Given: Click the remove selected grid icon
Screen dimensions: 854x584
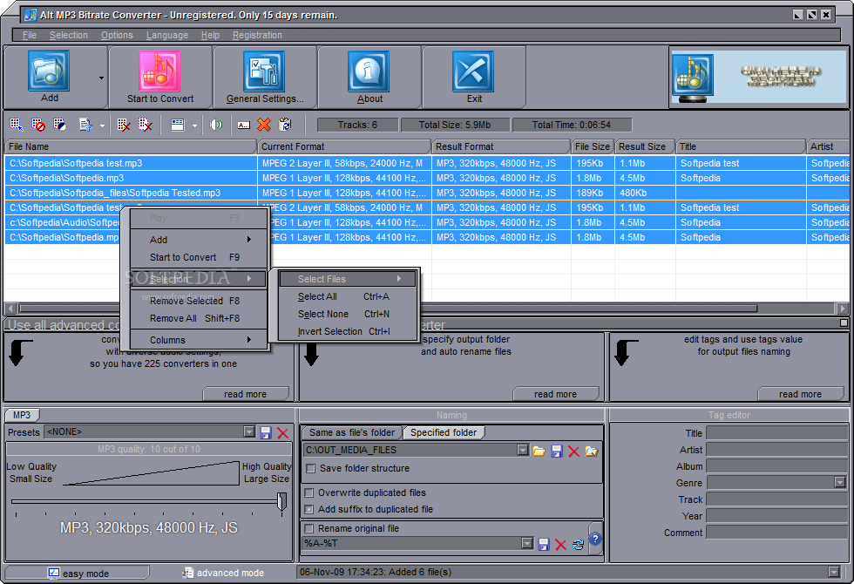Looking at the screenshot, I should click(124, 125).
